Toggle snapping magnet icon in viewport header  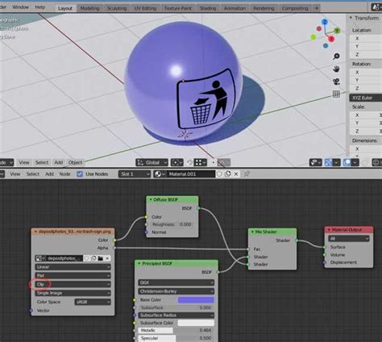tap(190, 162)
